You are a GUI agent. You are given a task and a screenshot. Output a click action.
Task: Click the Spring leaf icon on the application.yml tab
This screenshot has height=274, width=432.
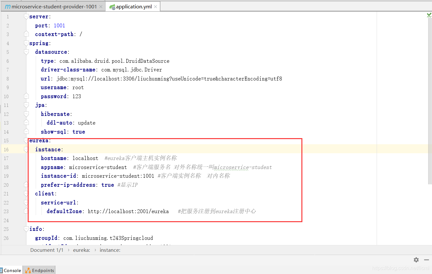tap(112, 7)
